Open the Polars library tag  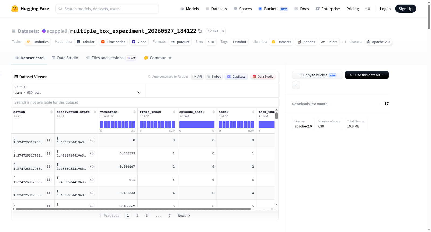pos(329,42)
